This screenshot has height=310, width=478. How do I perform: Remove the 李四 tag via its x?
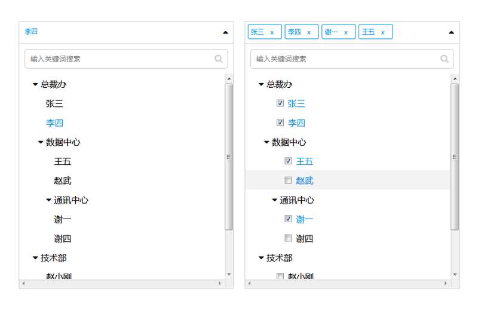[309, 32]
